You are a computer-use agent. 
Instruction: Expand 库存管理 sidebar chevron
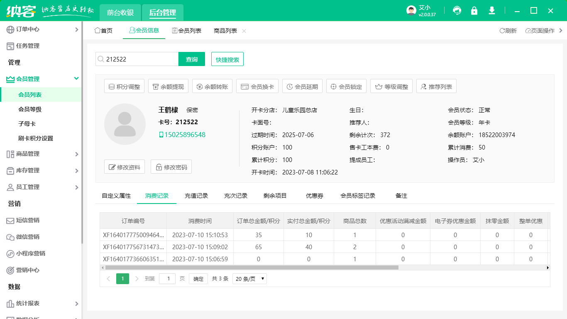click(76, 171)
